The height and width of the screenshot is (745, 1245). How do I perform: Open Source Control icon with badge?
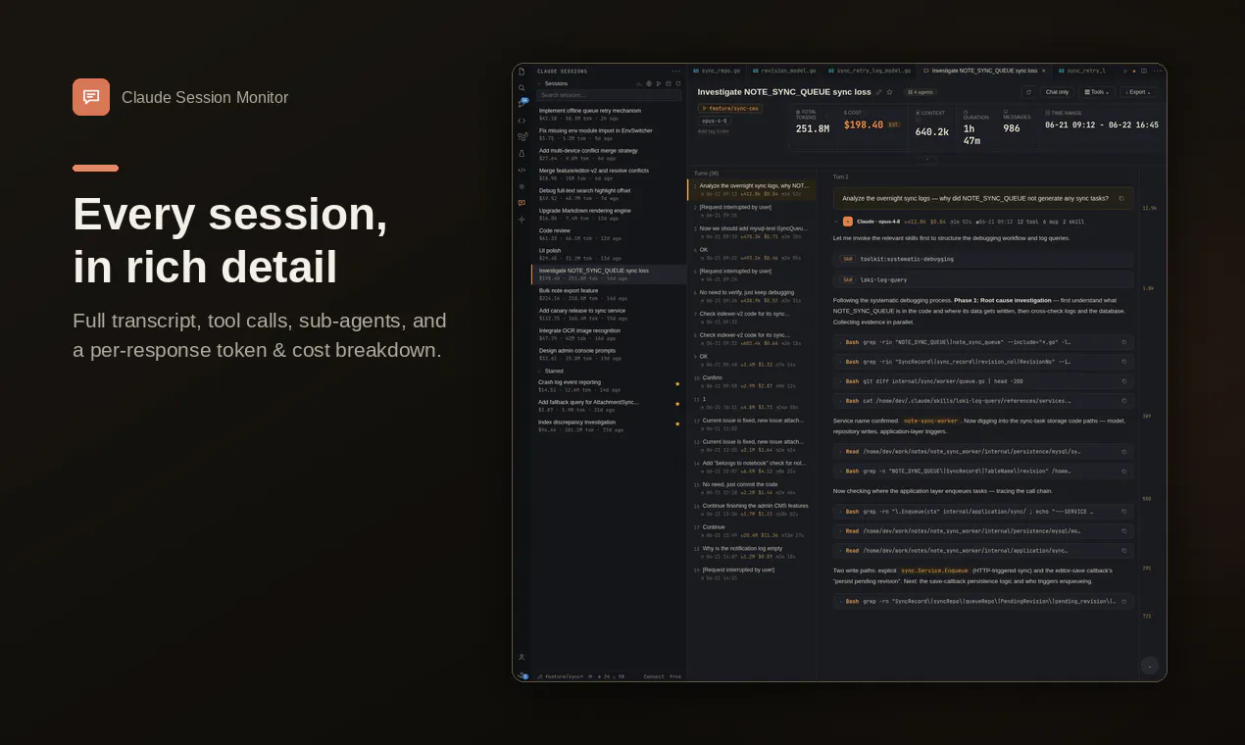pos(522,103)
